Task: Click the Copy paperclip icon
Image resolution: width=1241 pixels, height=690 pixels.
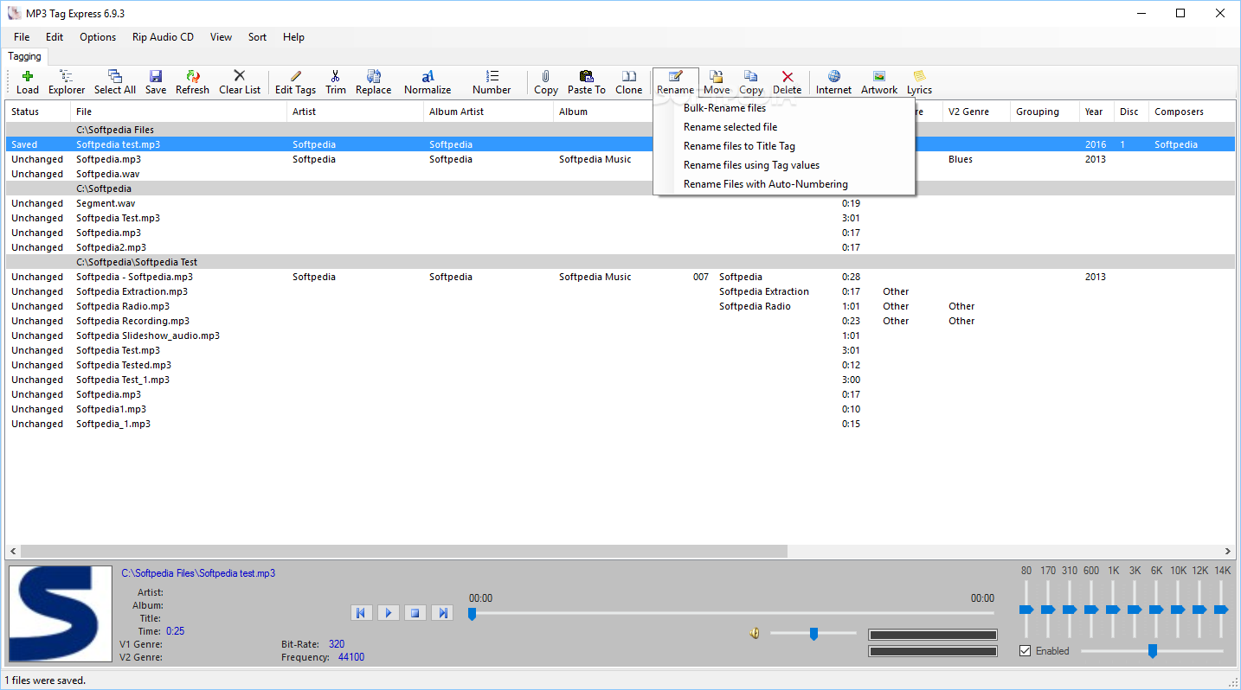Action: point(546,82)
